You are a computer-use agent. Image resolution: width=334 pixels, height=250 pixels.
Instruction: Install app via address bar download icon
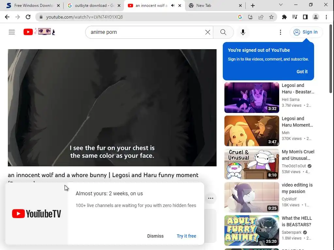coord(250,17)
